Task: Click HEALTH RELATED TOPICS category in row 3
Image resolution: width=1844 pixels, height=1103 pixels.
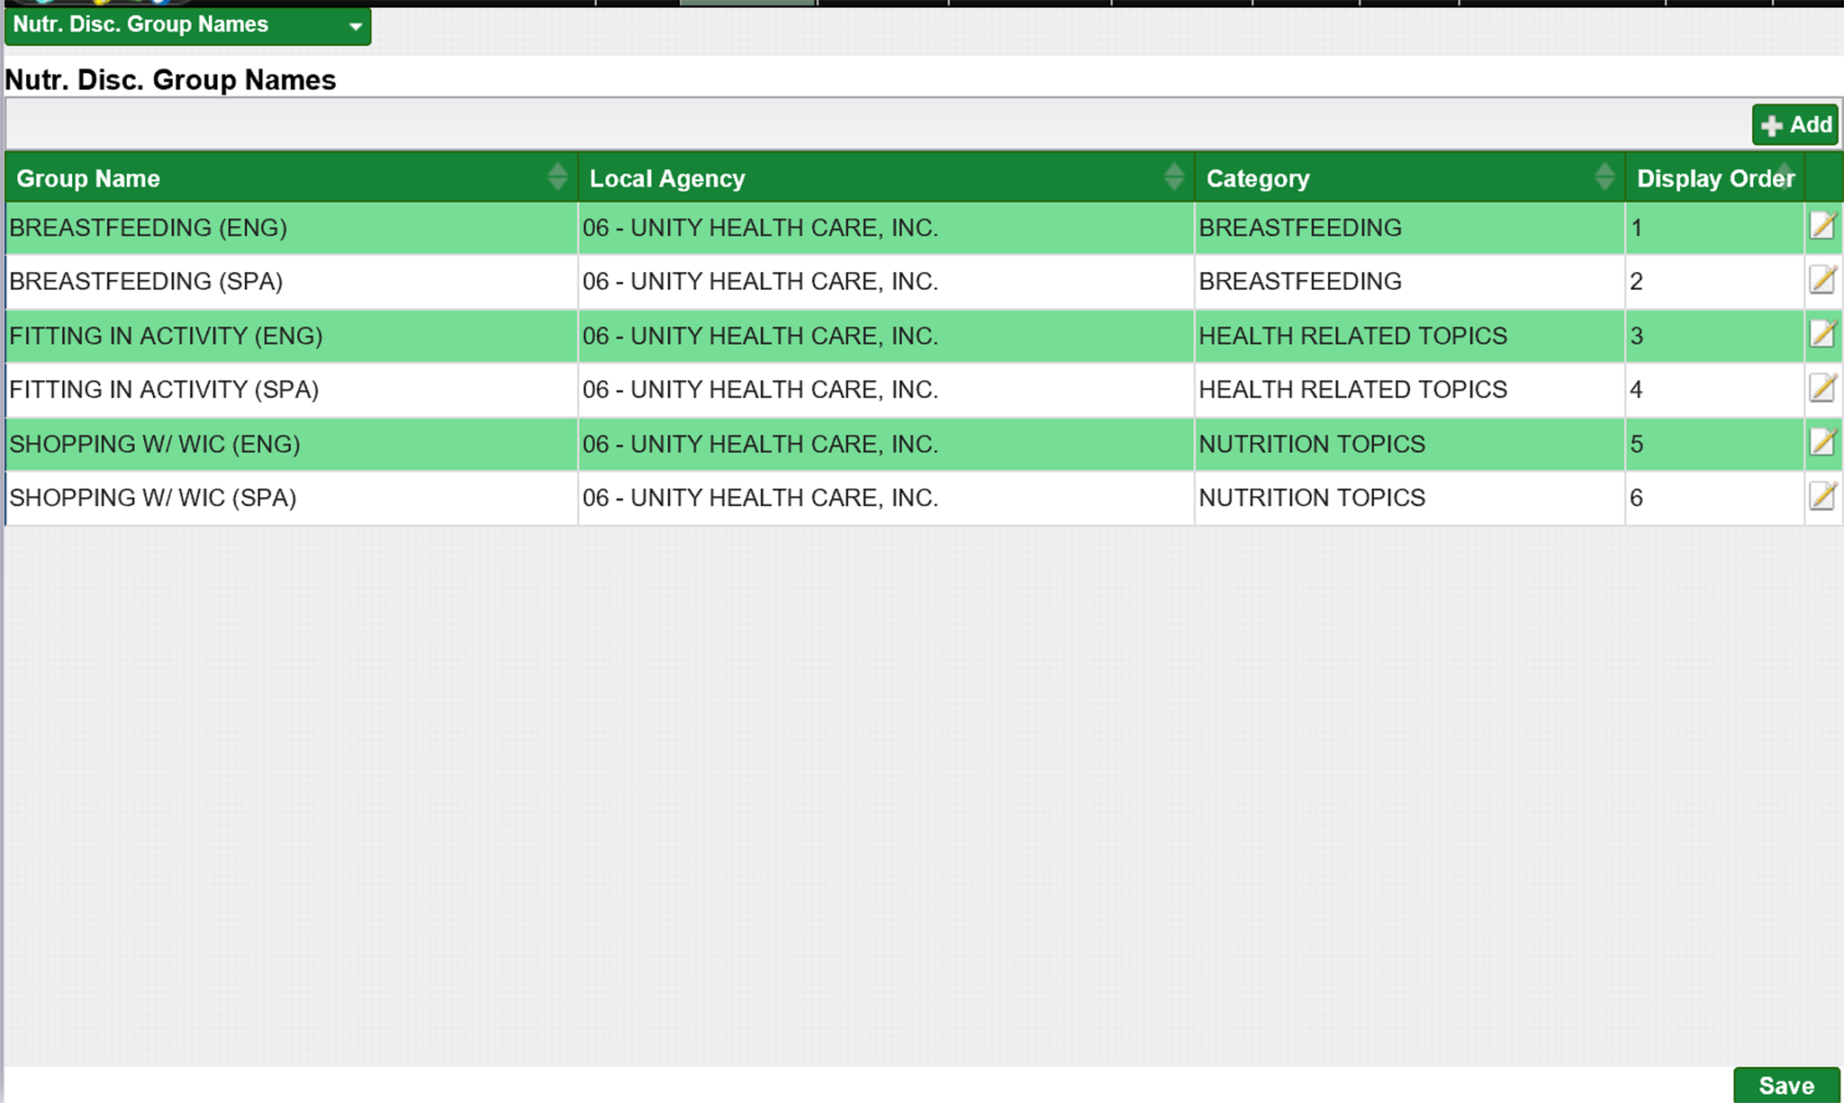Action: coord(1352,336)
